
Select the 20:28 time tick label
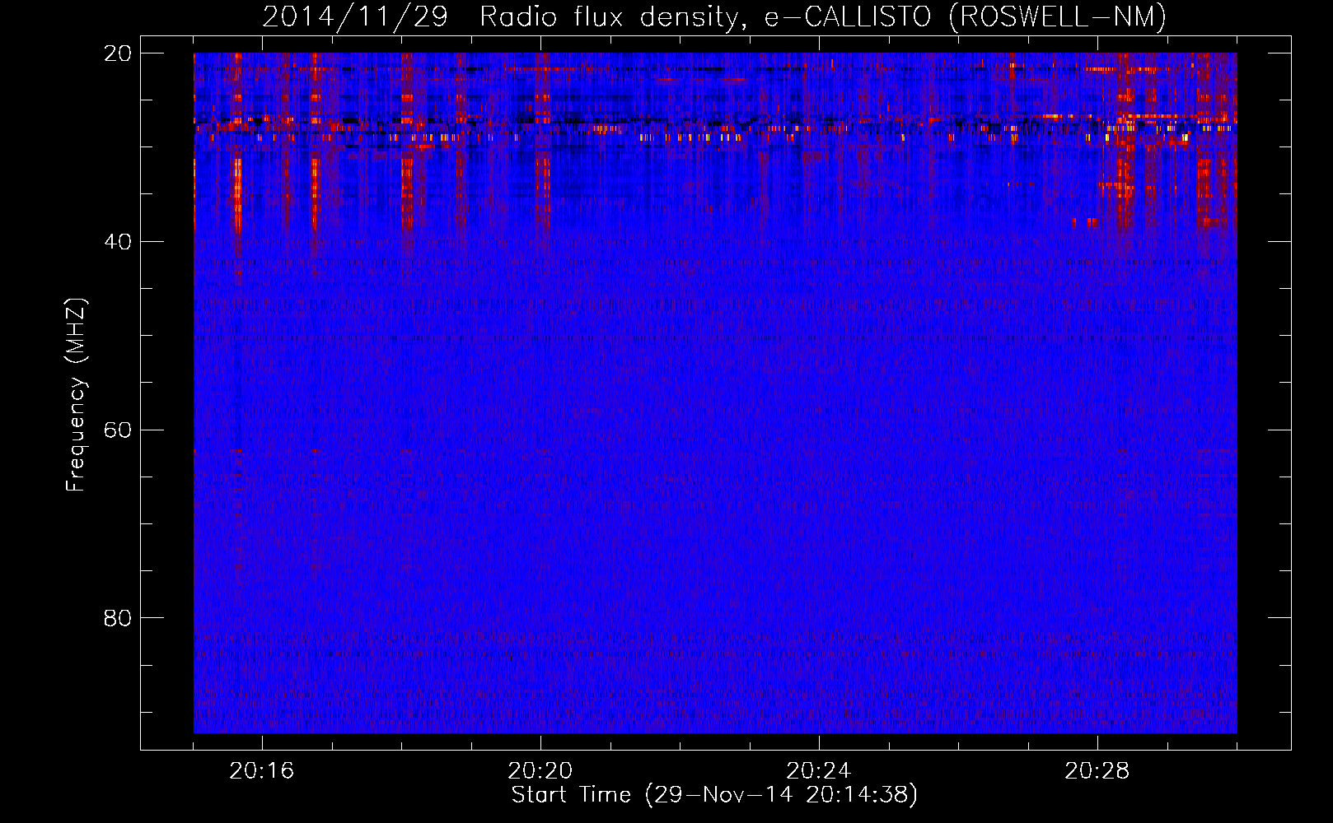point(1097,771)
